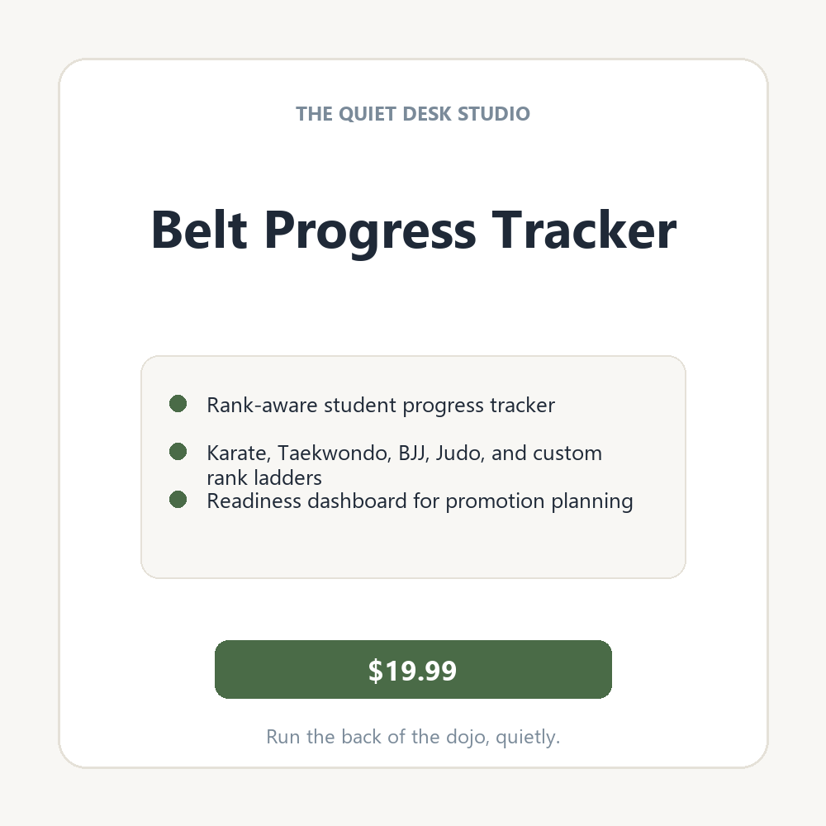Viewport: 826px width, 826px height.
Task: Select the Belt Progress Tracker heading
Action: 414,230
